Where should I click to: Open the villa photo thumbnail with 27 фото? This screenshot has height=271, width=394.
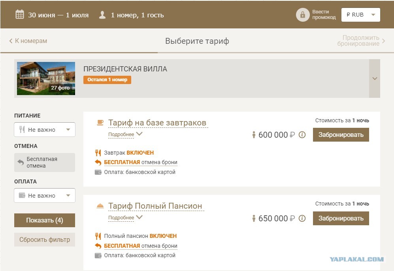pyautogui.click(x=46, y=78)
